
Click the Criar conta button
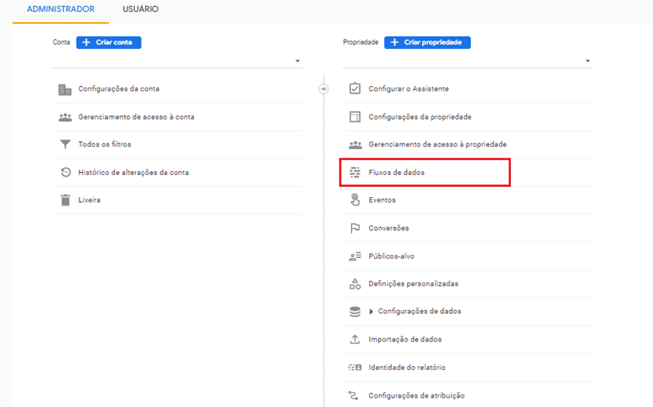pyautogui.click(x=109, y=43)
